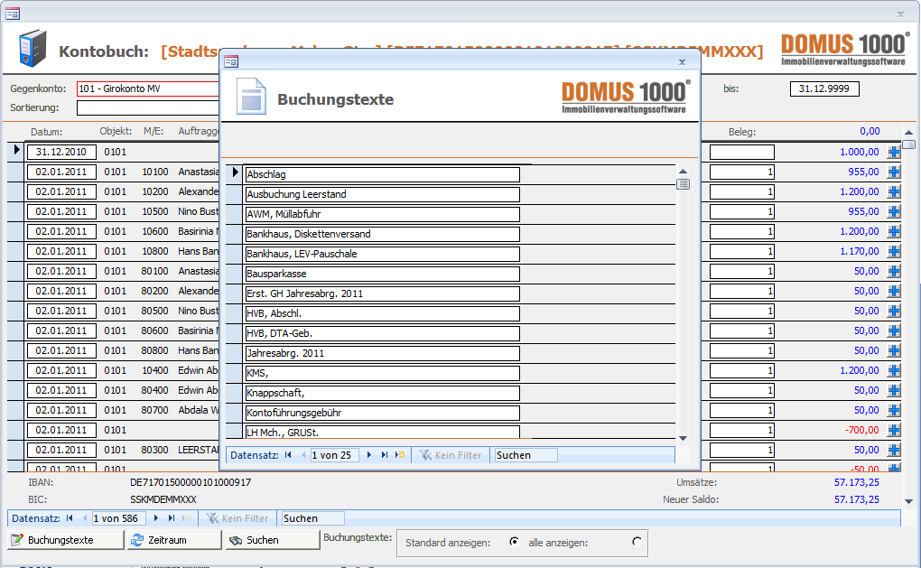
Task: Click the plus icon for 80100 row
Action: coord(894,272)
